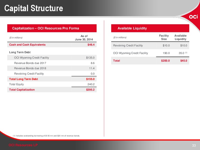Select '($ in millions)' in liquidity table
Image resolution: width=200 pixels, height=150 pixels.
[x=120, y=37]
